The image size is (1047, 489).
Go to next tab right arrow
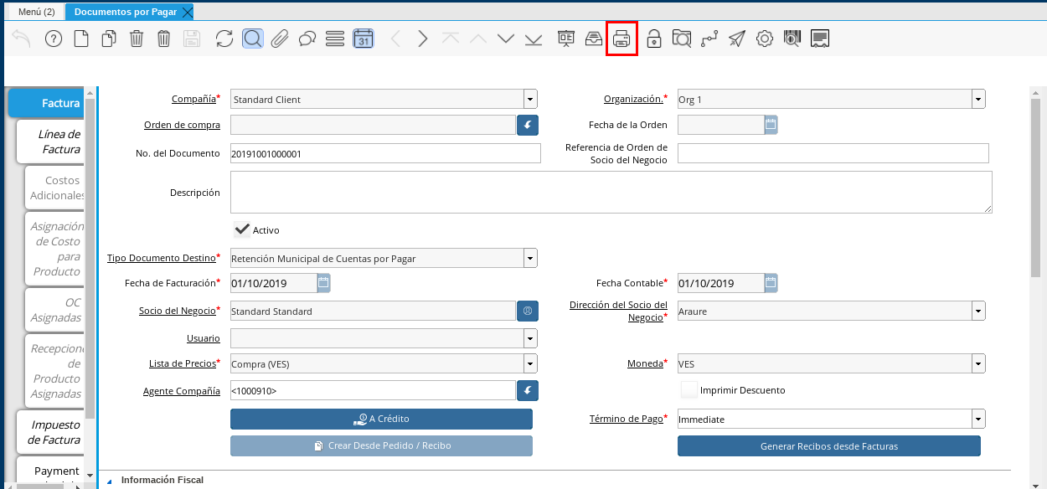coord(423,39)
